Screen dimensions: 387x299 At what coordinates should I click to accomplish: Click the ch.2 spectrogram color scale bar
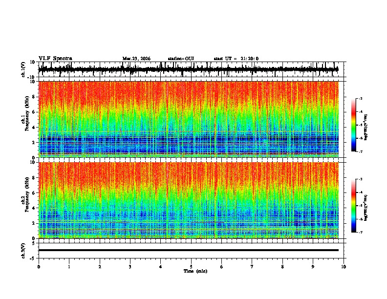click(x=353, y=206)
